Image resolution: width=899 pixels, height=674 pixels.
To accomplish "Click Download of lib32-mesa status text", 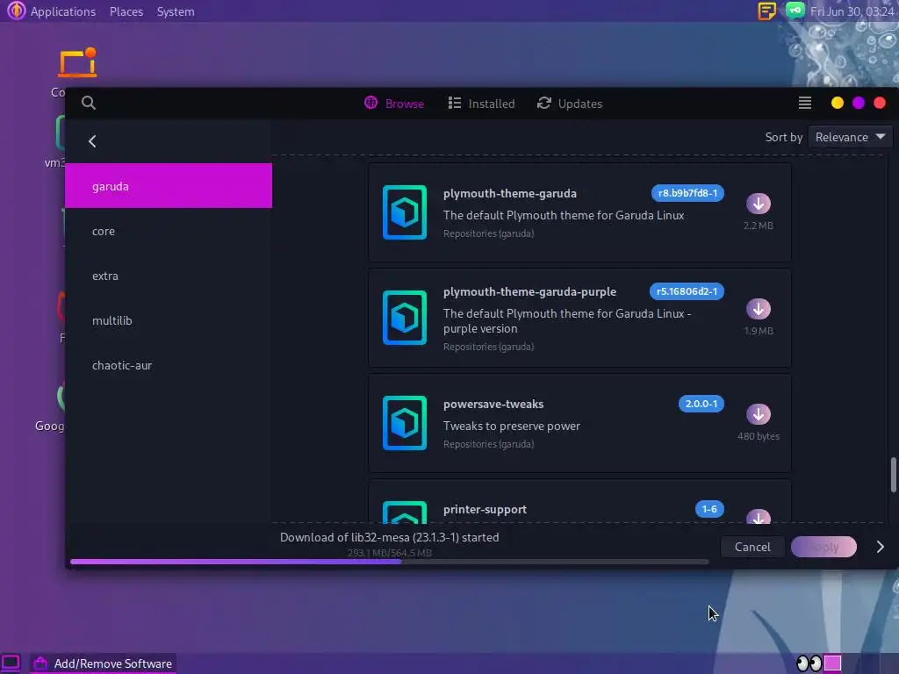I will click(x=389, y=538).
